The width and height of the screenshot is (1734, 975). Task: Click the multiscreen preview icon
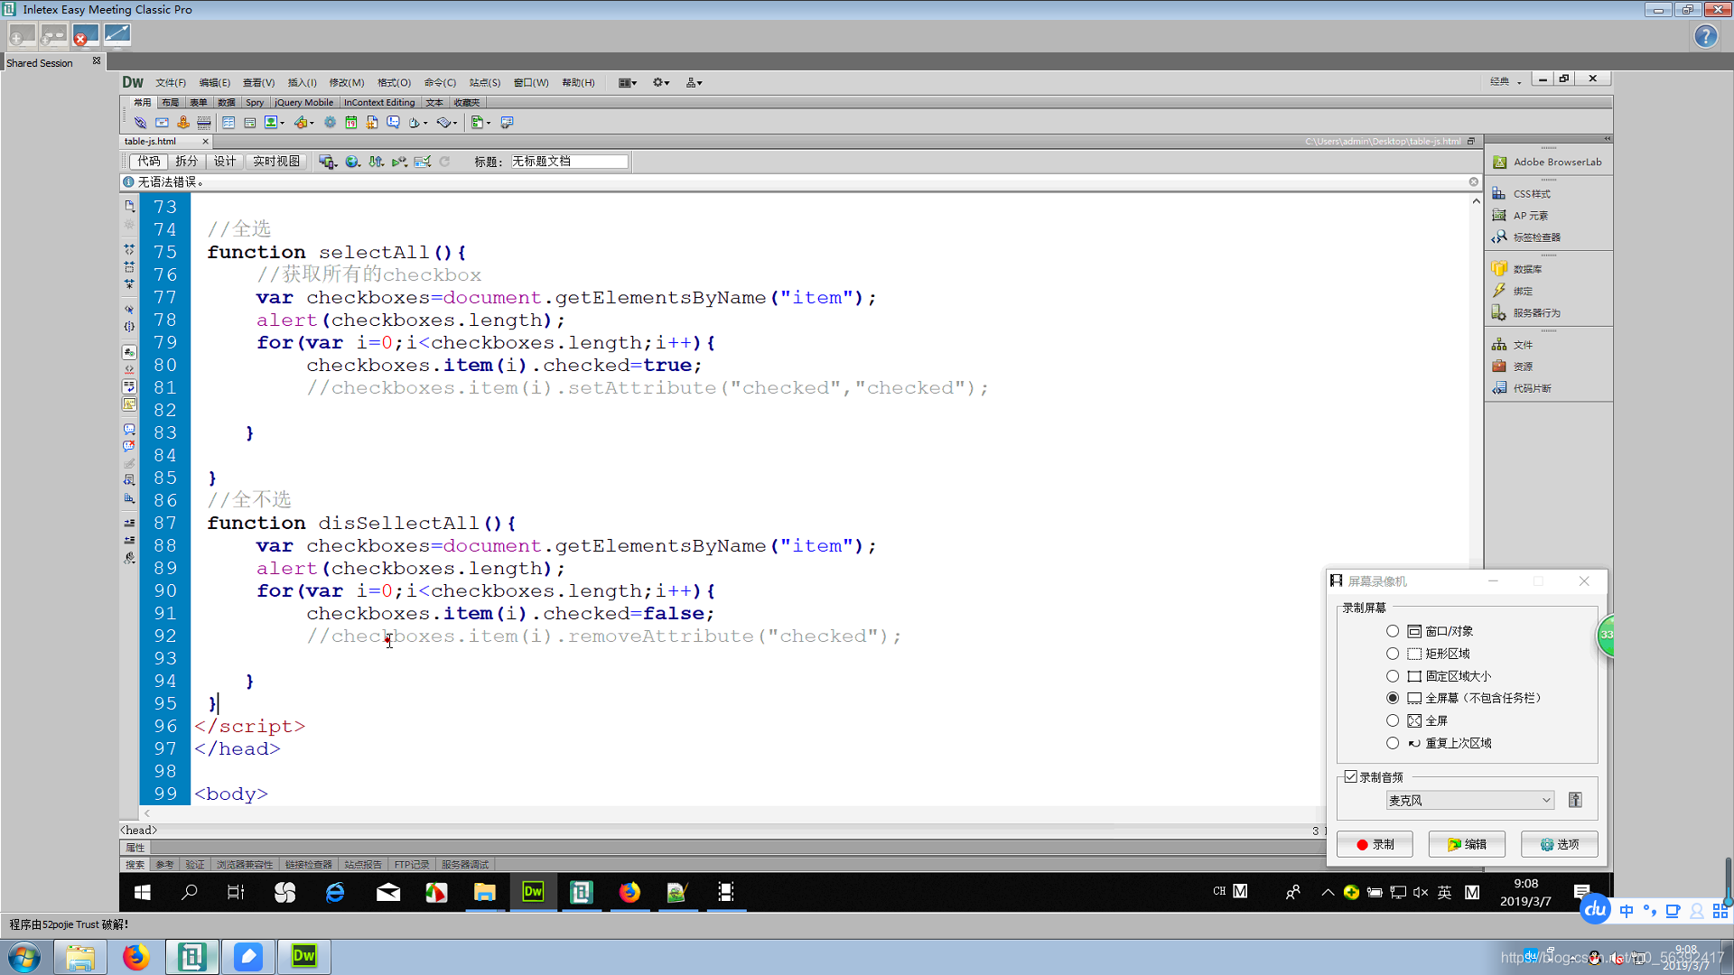point(328,162)
